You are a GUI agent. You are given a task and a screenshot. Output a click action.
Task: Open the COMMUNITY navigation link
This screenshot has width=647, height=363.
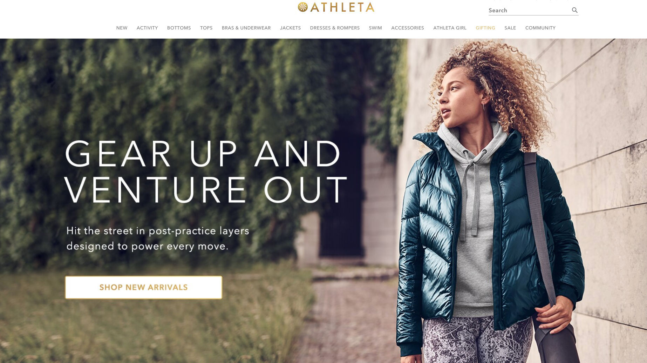[540, 28]
